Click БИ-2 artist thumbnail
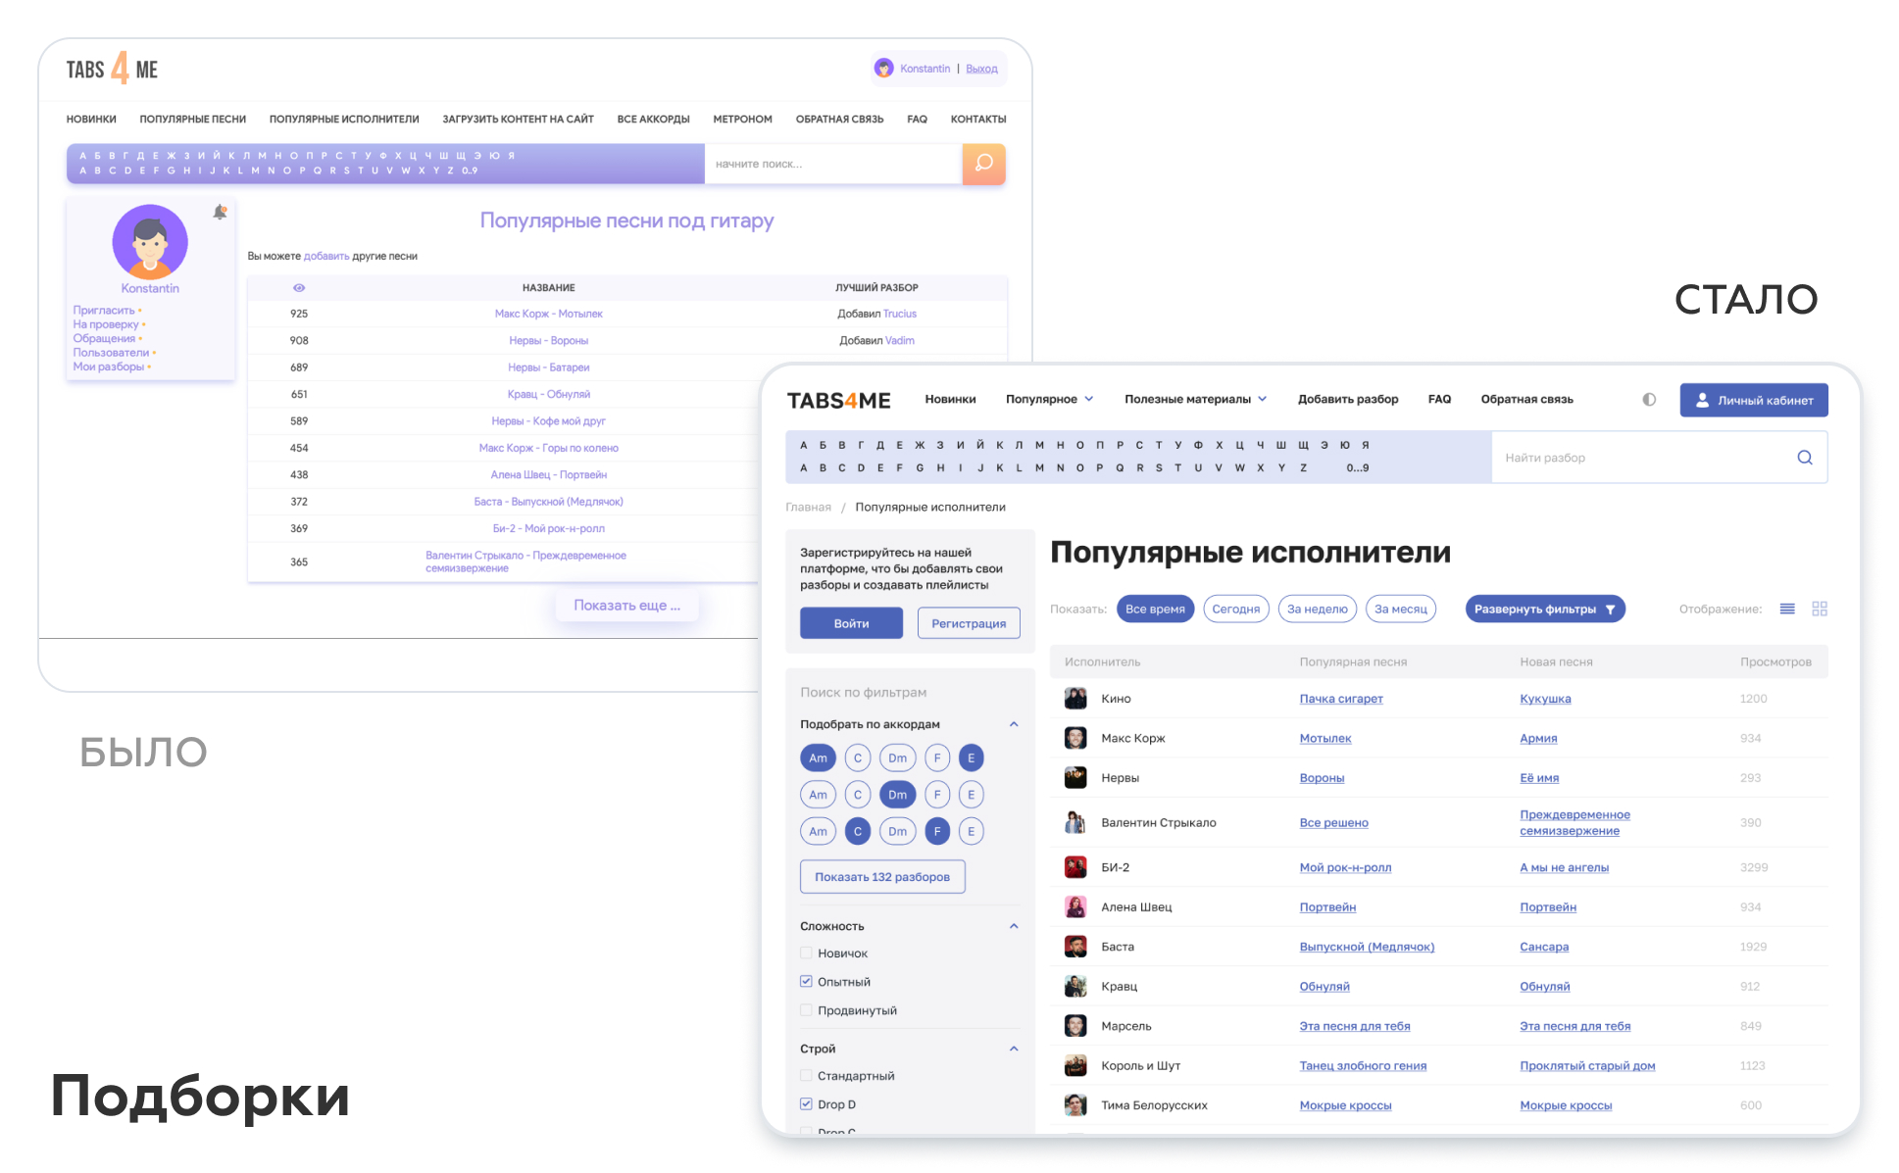The height and width of the screenshot is (1173, 1899). pos(1075,867)
